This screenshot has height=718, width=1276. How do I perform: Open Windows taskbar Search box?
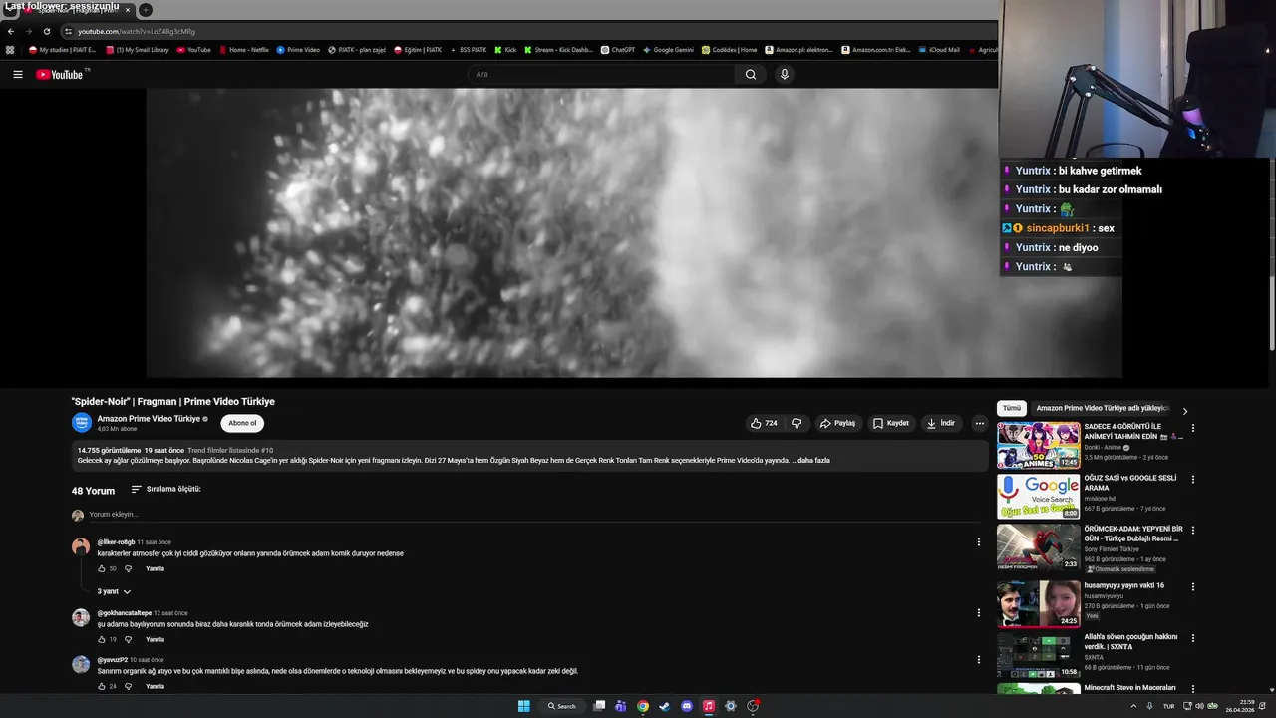(561, 706)
